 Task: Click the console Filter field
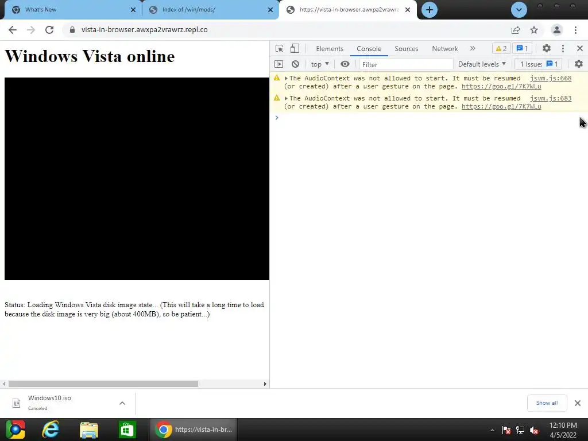pos(406,64)
